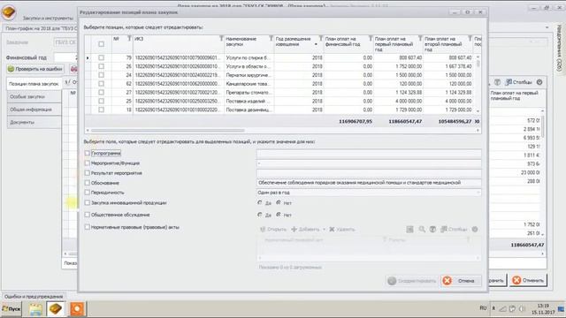Enable Нормативные правовые (правовые) акты checkbox
Screen dimensions: 566x318
(x=87, y=227)
